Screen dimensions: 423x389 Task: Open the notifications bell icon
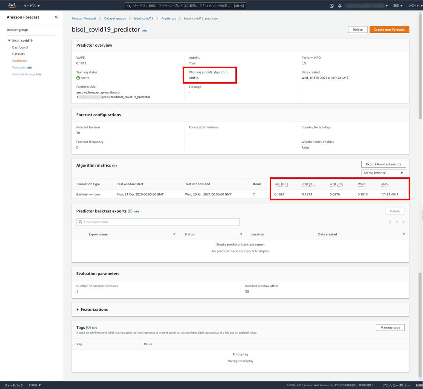click(340, 6)
